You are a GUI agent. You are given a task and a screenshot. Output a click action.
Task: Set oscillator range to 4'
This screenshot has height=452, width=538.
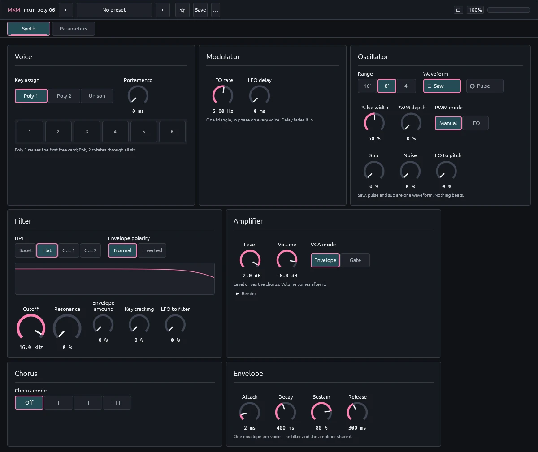[407, 86]
